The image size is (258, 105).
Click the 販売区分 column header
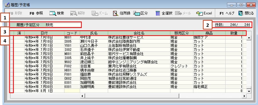pos(182,33)
